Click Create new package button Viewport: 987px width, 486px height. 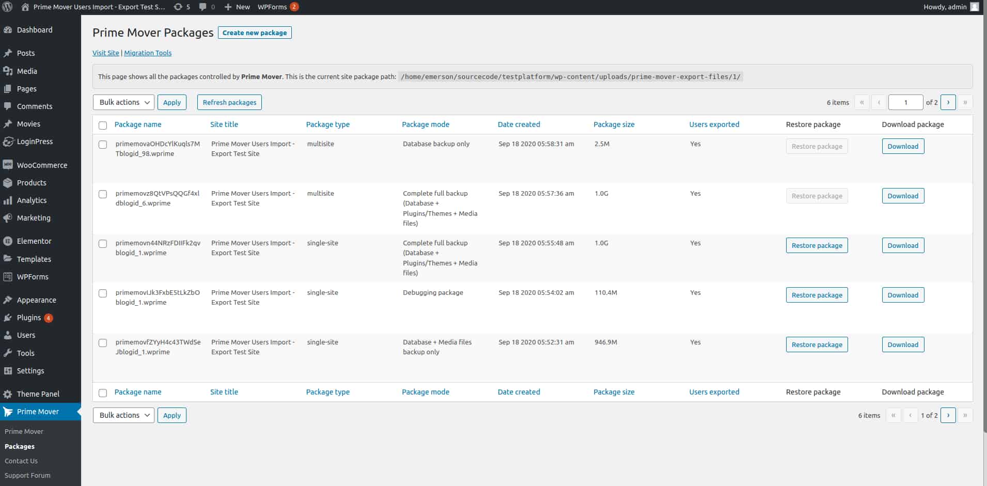point(255,33)
